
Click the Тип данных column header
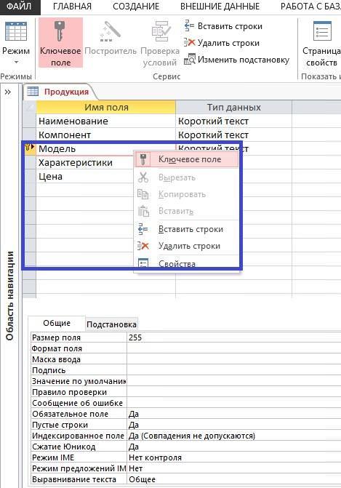point(233,108)
